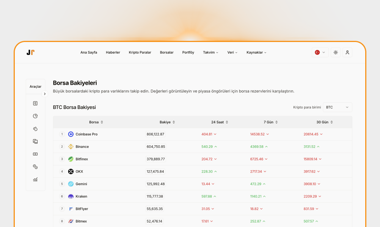
Task: Open the compare tool icon in the sidebar
Action: [x=35, y=141]
